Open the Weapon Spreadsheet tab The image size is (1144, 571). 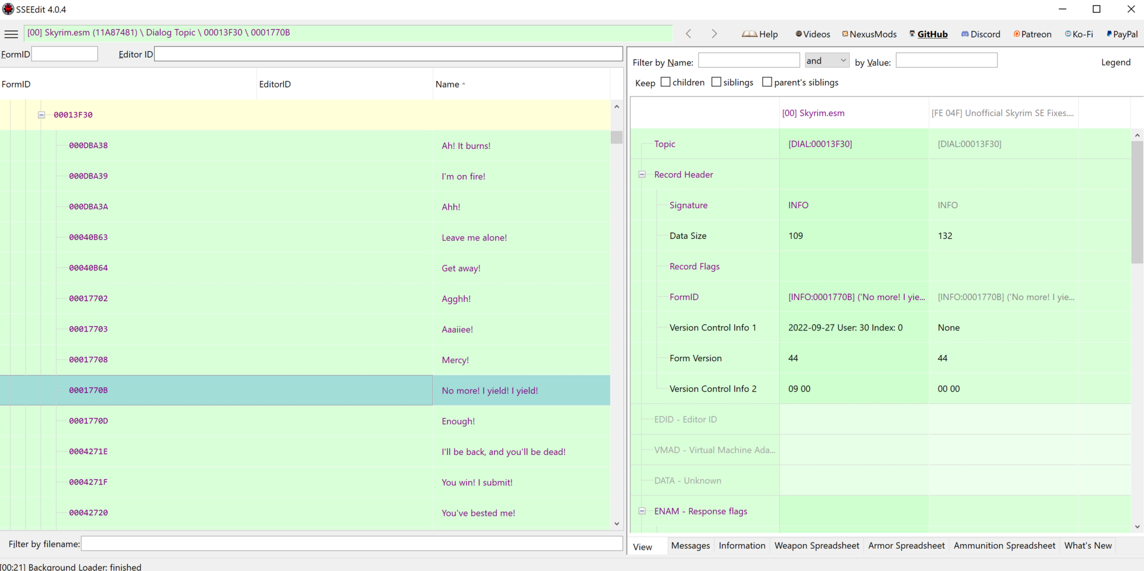816,545
